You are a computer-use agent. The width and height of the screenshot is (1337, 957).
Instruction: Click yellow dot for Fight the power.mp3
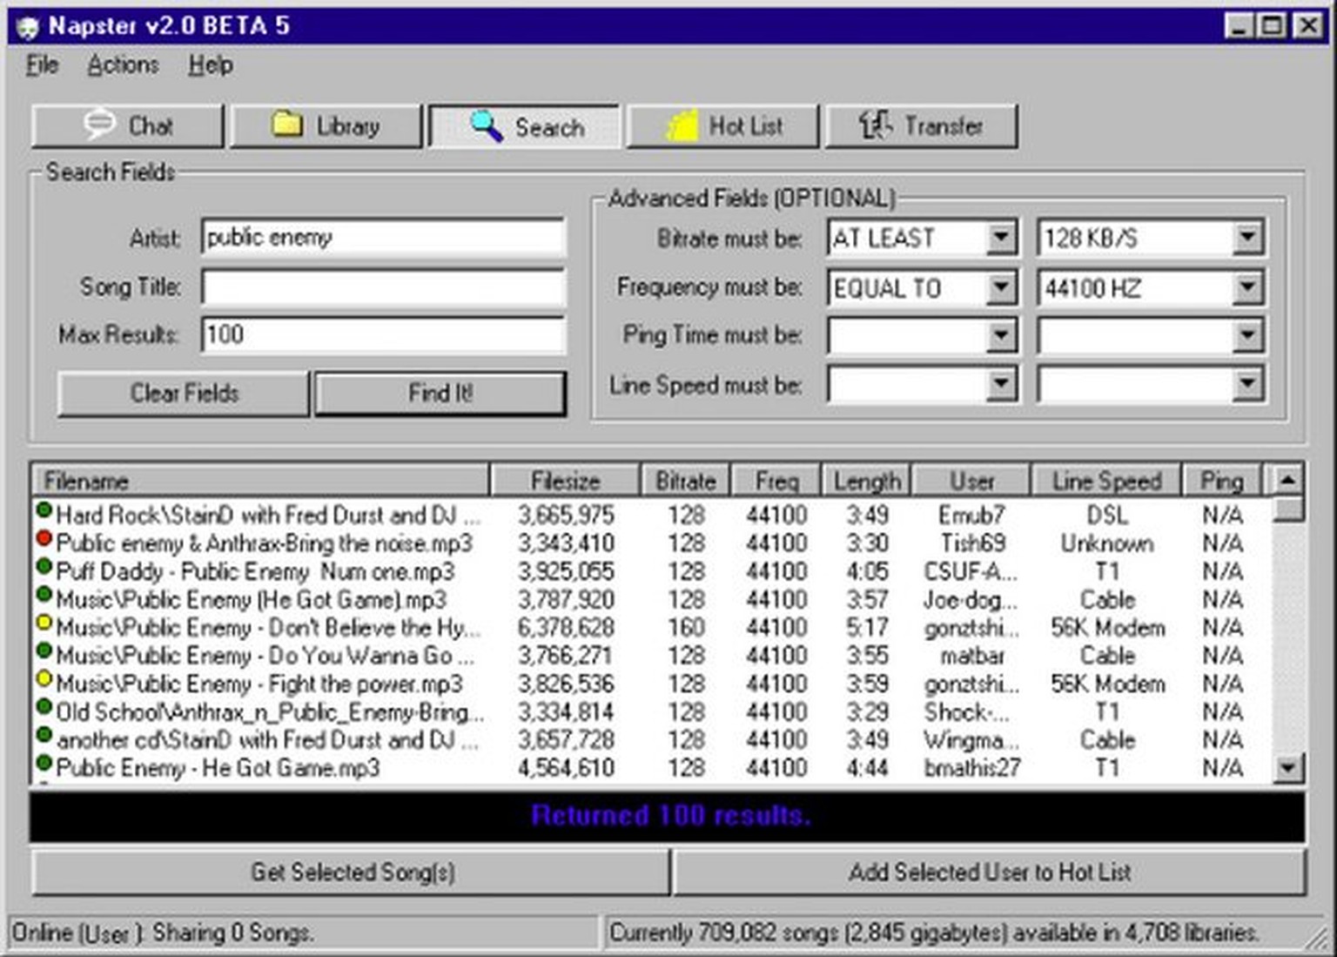(x=44, y=678)
